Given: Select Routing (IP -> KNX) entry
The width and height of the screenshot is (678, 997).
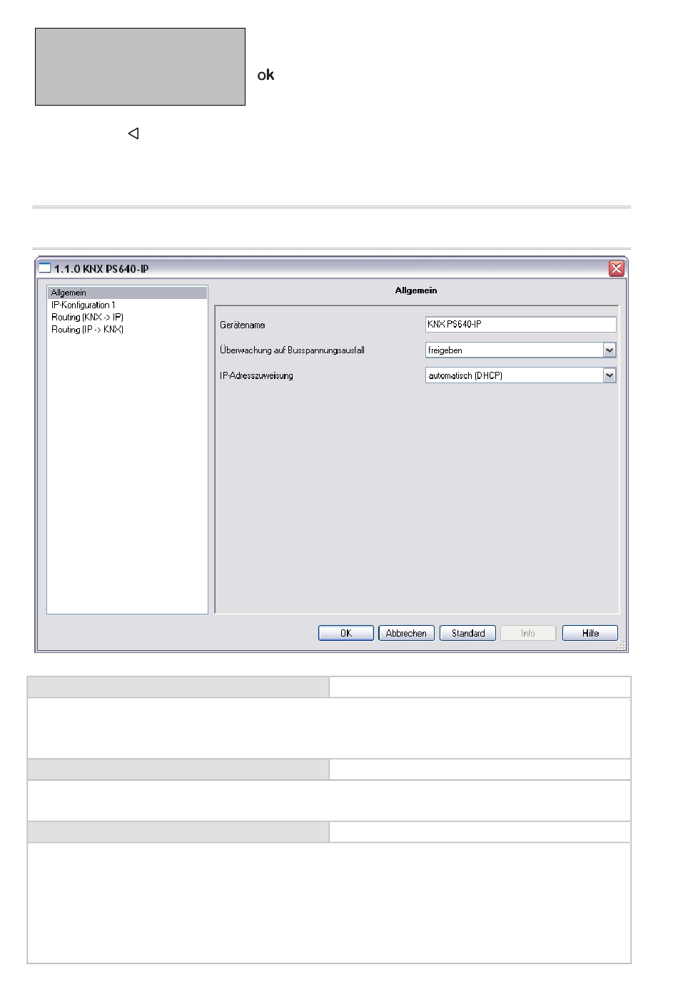Looking at the screenshot, I should pyautogui.click(x=87, y=330).
